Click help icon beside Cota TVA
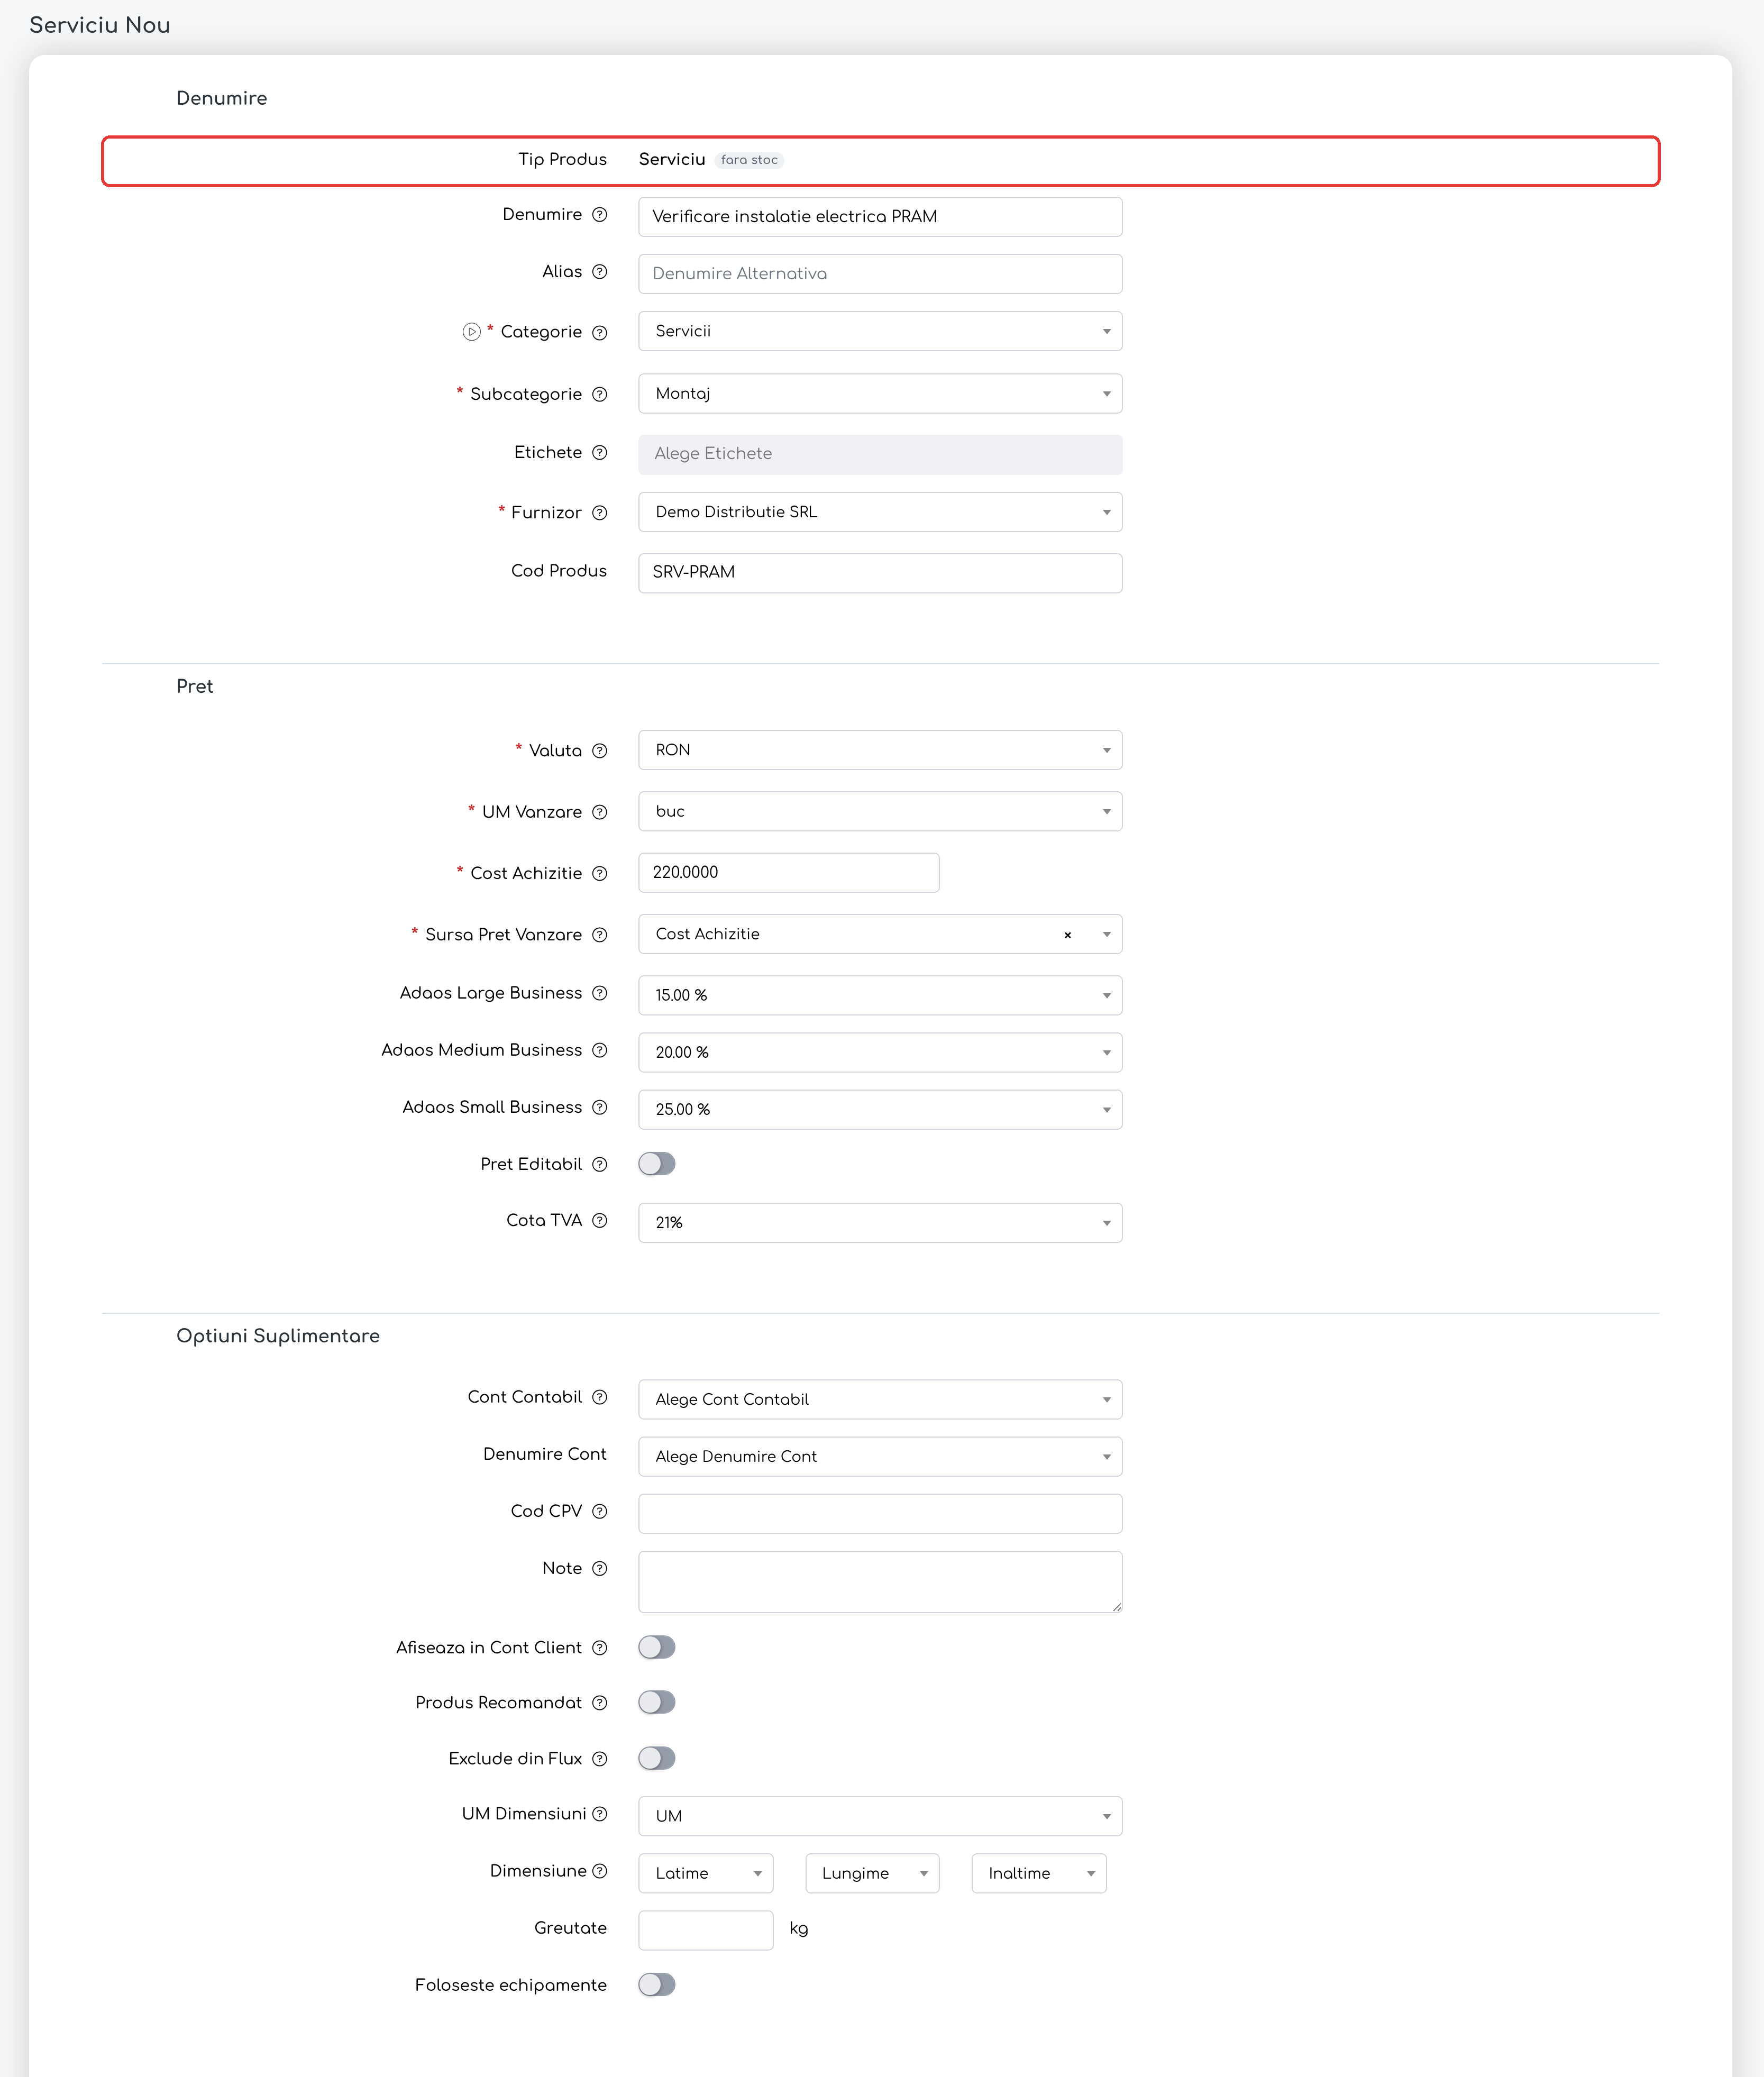The height and width of the screenshot is (2077, 1764). [x=599, y=1220]
